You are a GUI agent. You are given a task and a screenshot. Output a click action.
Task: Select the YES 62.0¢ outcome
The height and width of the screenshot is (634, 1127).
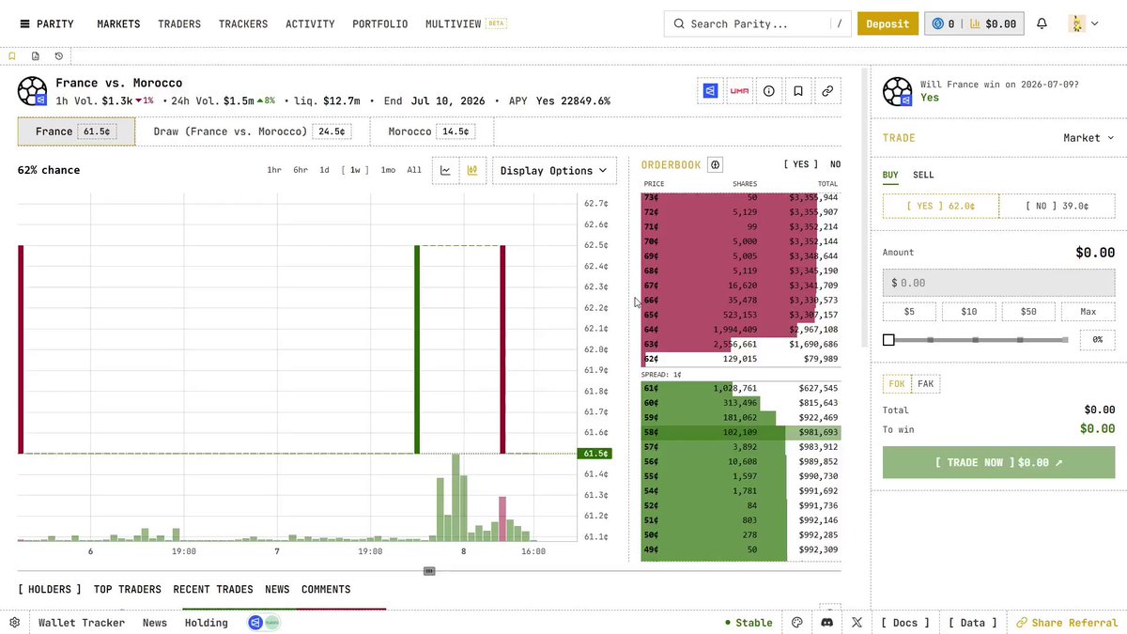coord(940,206)
